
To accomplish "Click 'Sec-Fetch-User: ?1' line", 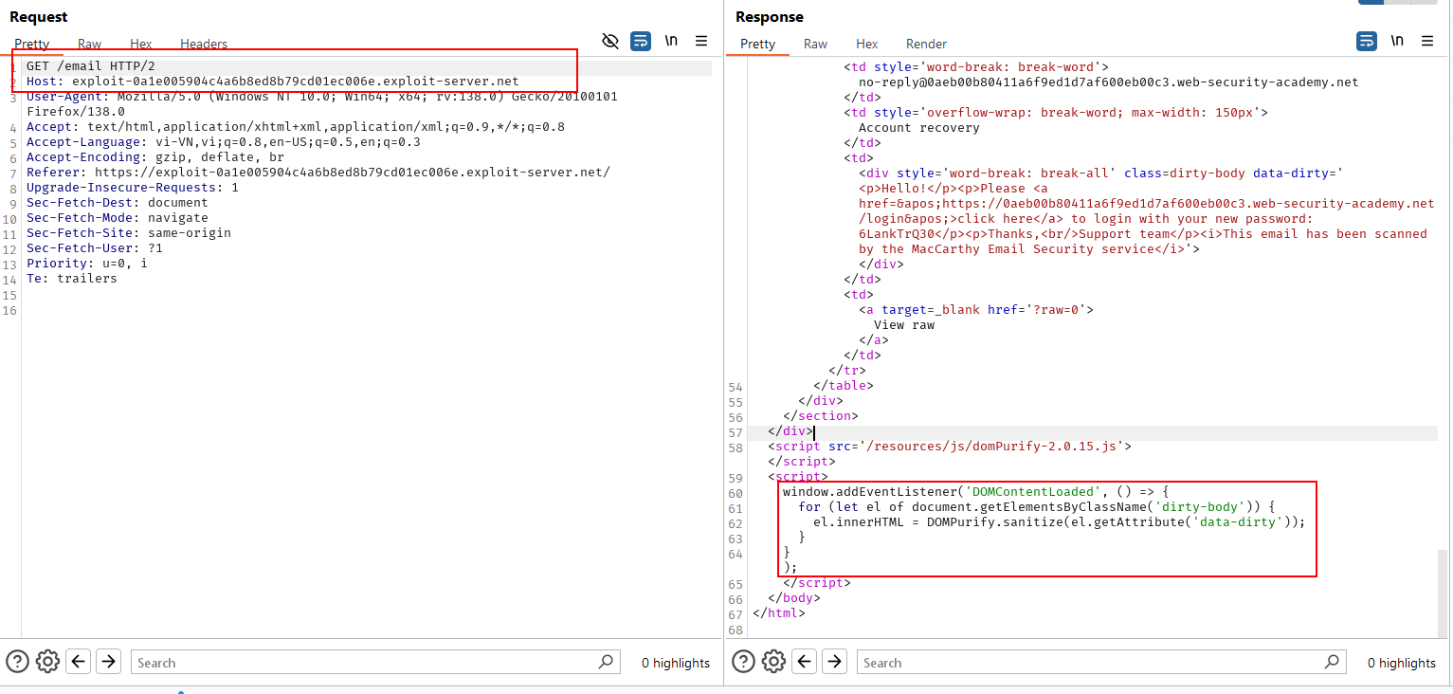I will click(x=95, y=248).
